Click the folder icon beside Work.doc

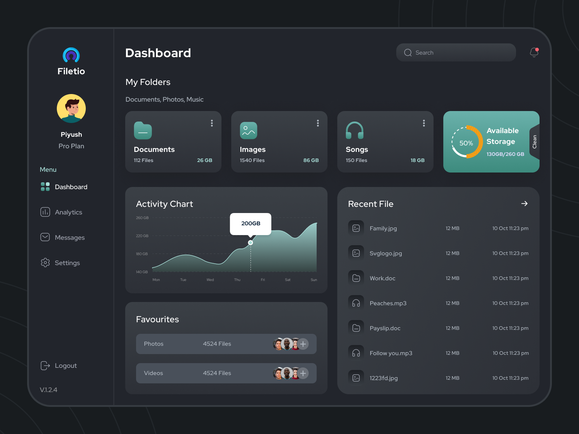tap(356, 278)
